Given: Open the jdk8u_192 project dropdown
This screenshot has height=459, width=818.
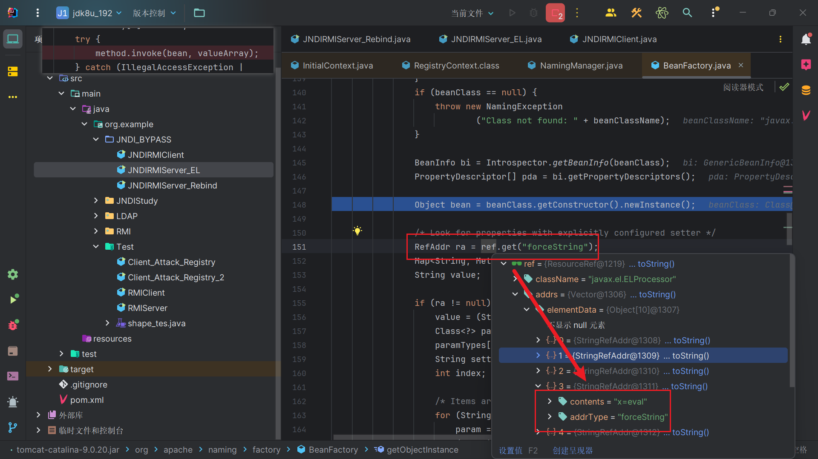Looking at the screenshot, I should click(89, 13).
